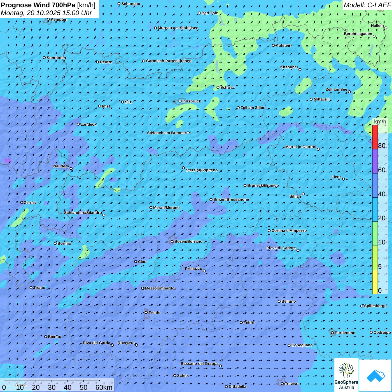This screenshot has height=392, width=392.
Task: Click the Trento city marker
Action: (x=146, y=312)
